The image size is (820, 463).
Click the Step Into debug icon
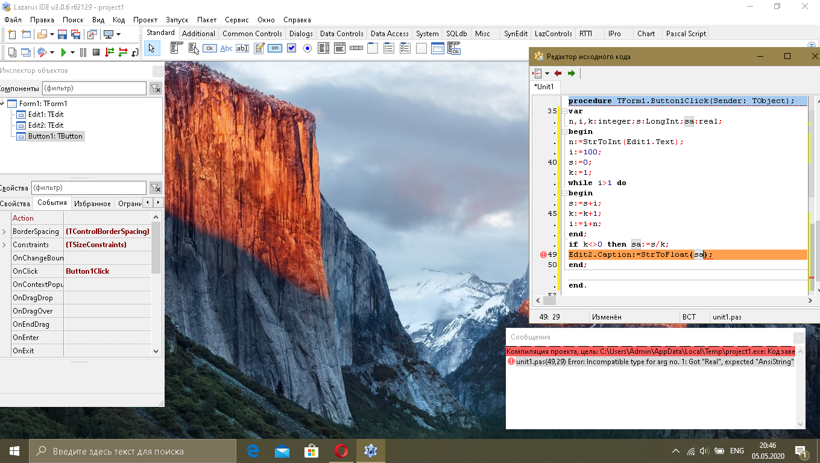109,52
